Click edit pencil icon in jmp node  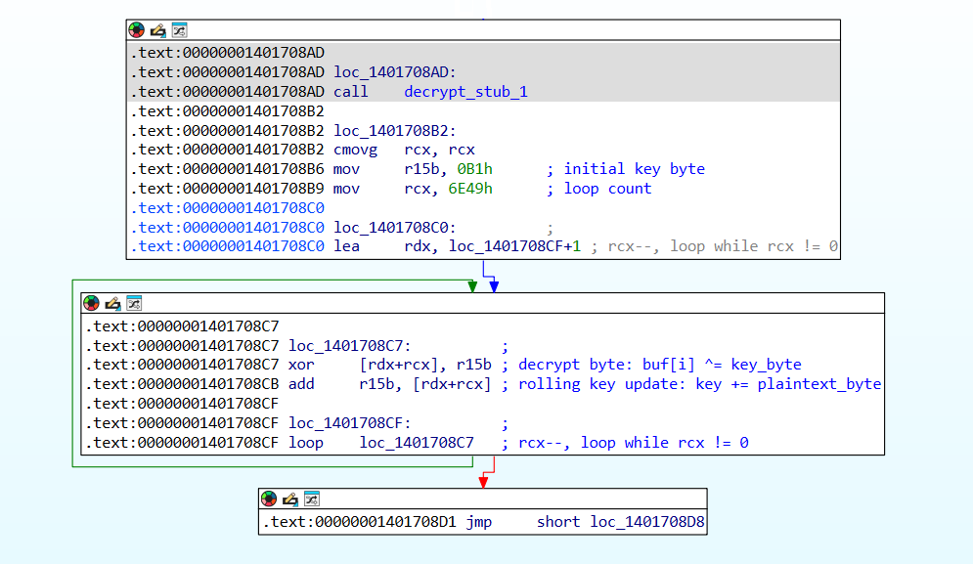point(289,499)
